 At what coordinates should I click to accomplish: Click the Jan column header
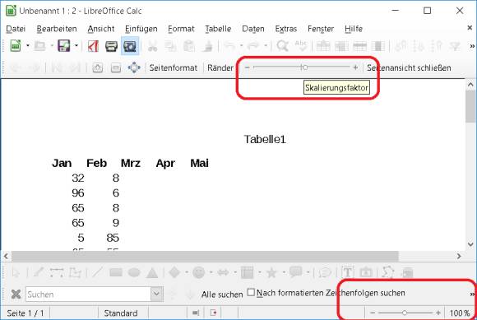(62, 164)
